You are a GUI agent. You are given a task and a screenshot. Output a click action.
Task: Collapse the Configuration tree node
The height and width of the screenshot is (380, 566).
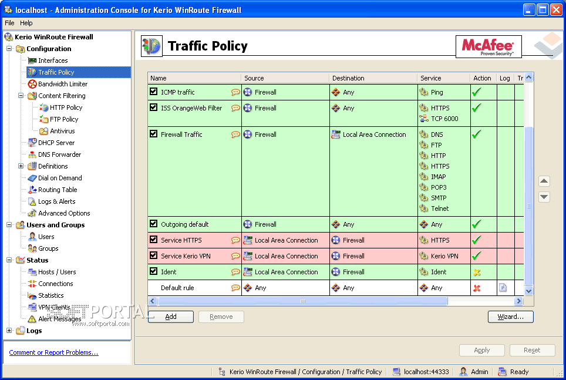(x=9, y=48)
